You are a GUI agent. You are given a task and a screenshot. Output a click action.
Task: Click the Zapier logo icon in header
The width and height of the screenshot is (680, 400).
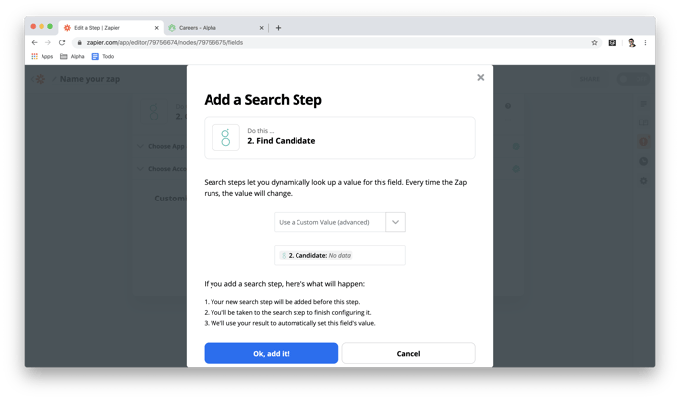(40, 79)
